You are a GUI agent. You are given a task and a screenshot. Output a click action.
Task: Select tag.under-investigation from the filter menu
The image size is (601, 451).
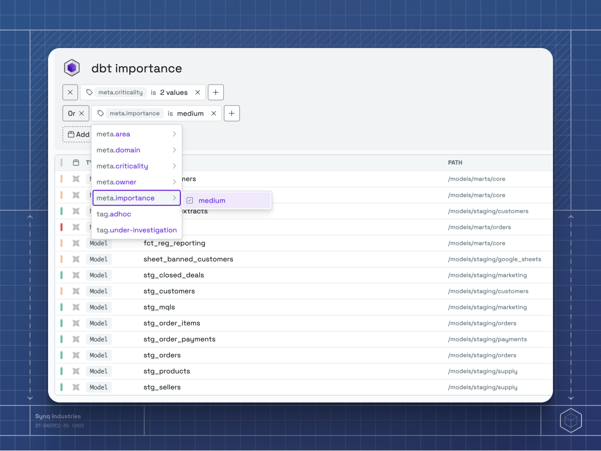[136, 230]
